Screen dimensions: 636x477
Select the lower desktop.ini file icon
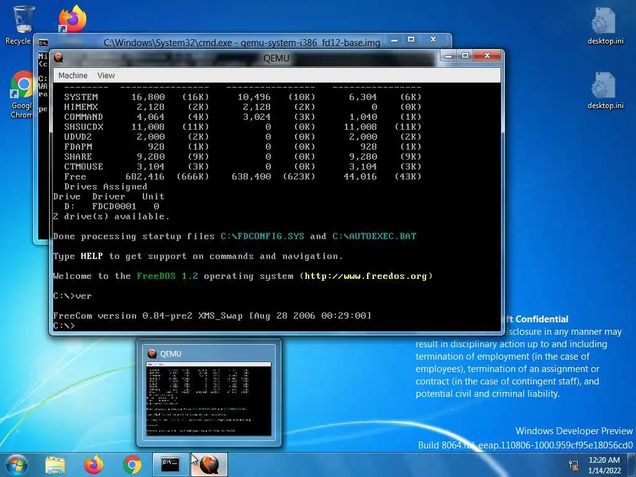[605, 91]
